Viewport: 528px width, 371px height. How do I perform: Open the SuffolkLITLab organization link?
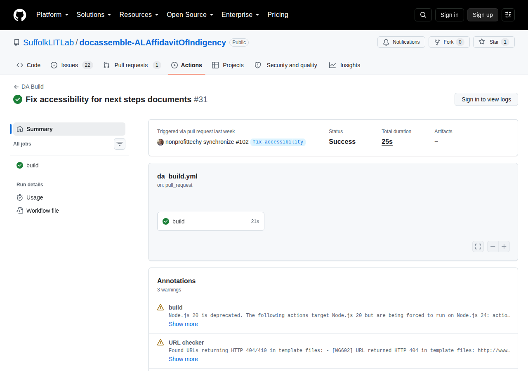click(x=48, y=42)
